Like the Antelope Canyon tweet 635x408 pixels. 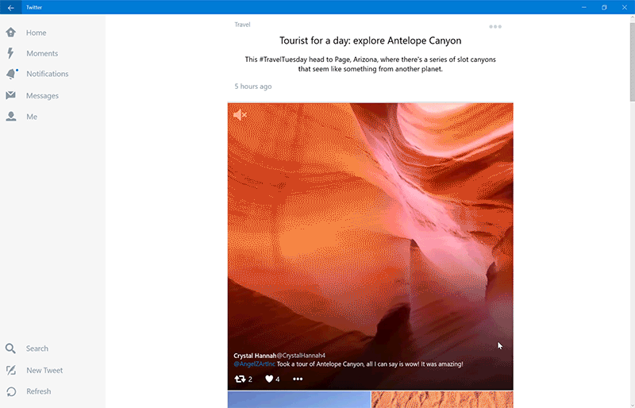tap(269, 379)
